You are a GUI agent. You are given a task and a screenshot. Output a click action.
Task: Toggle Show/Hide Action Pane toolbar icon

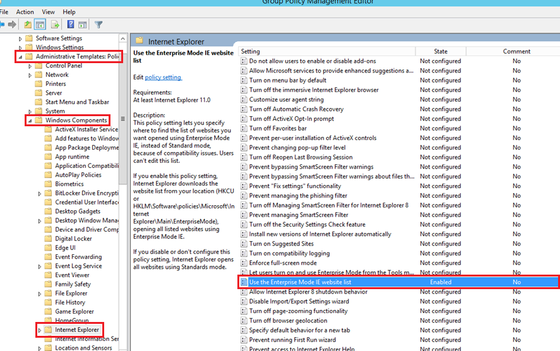pyautogui.click(x=83, y=25)
